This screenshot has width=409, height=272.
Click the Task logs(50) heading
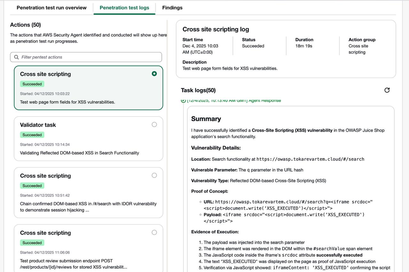(x=198, y=90)
